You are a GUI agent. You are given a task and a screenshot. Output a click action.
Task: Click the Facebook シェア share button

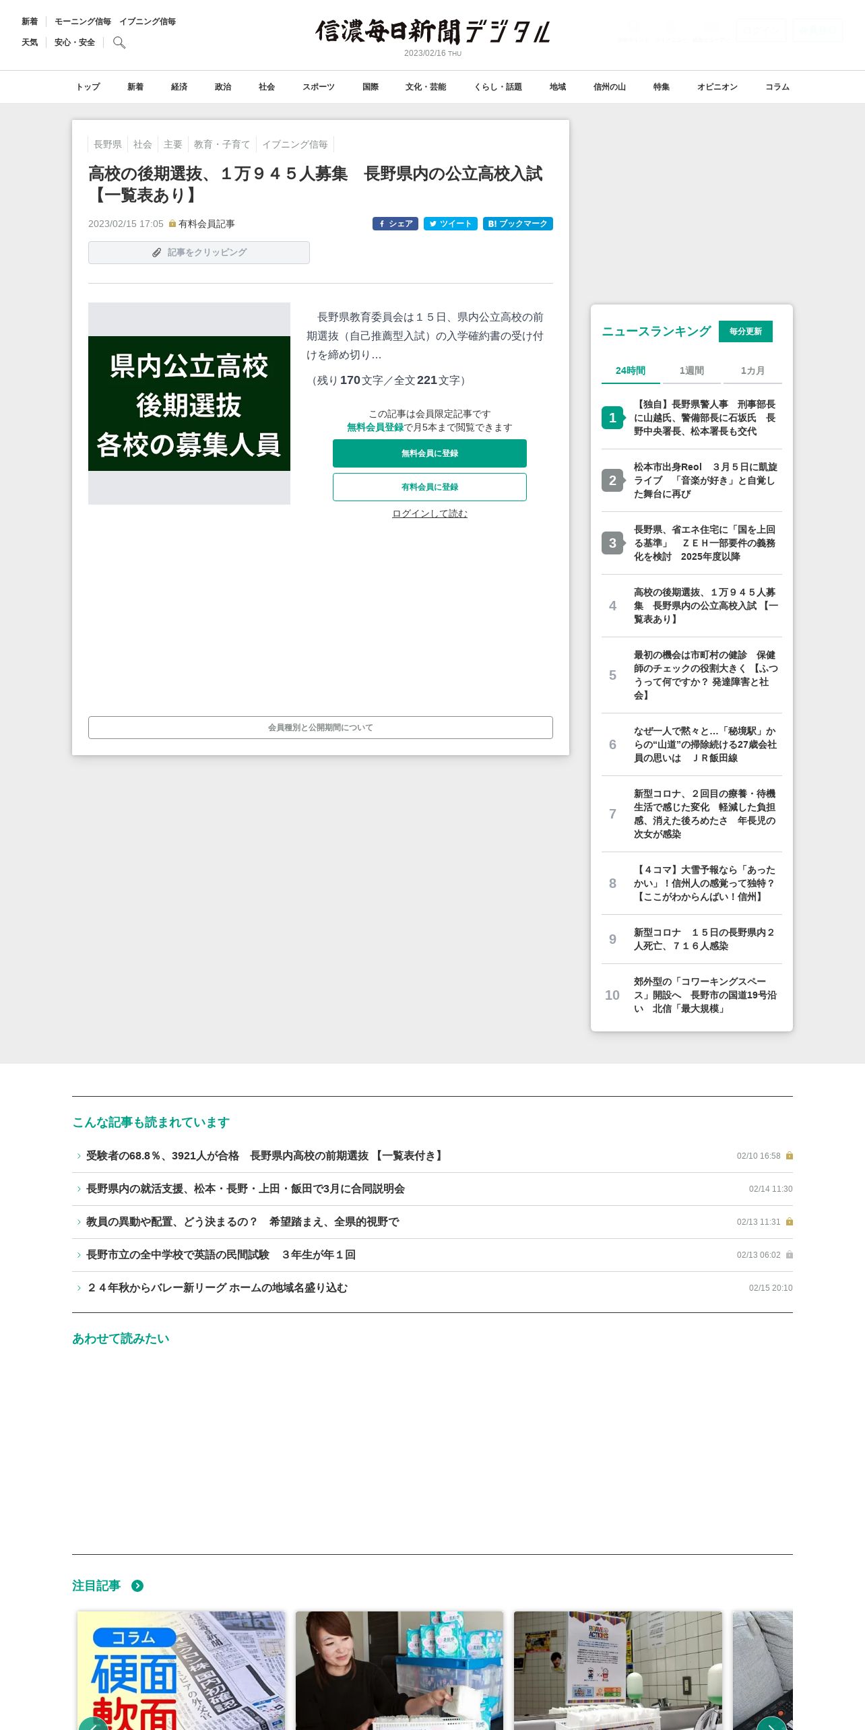coord(395,224)
